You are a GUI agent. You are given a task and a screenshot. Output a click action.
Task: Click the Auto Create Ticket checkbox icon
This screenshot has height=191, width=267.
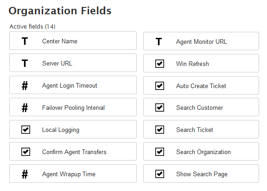[160, 86]
